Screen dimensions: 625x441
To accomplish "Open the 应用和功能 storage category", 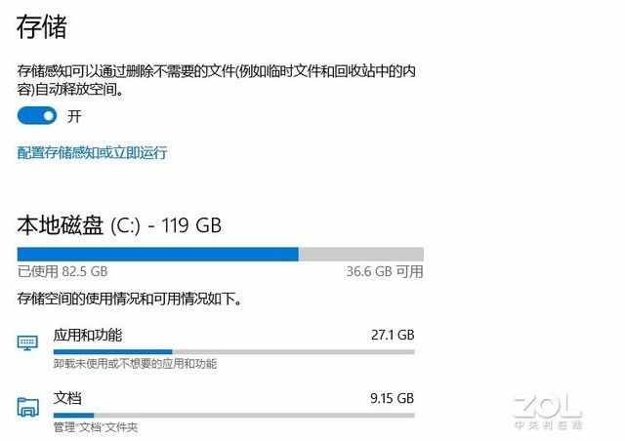I will 88,335.
